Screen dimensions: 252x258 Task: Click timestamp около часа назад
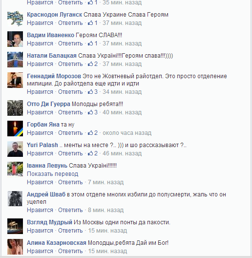127,133
